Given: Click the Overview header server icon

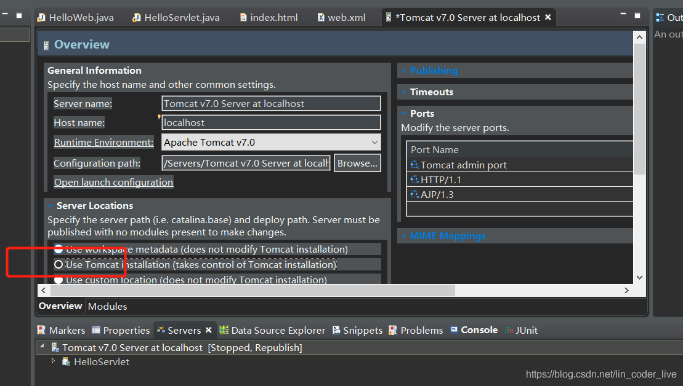Looking at the screenshot, I should (46, 45).
